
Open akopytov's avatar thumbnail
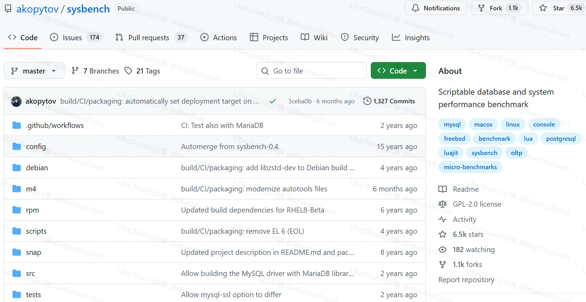[x=16, y=101]
